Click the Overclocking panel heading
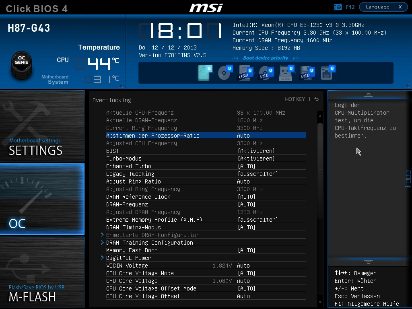Image resolution: width=412 pixels, height=309 pixels. (x=112, y=100)
